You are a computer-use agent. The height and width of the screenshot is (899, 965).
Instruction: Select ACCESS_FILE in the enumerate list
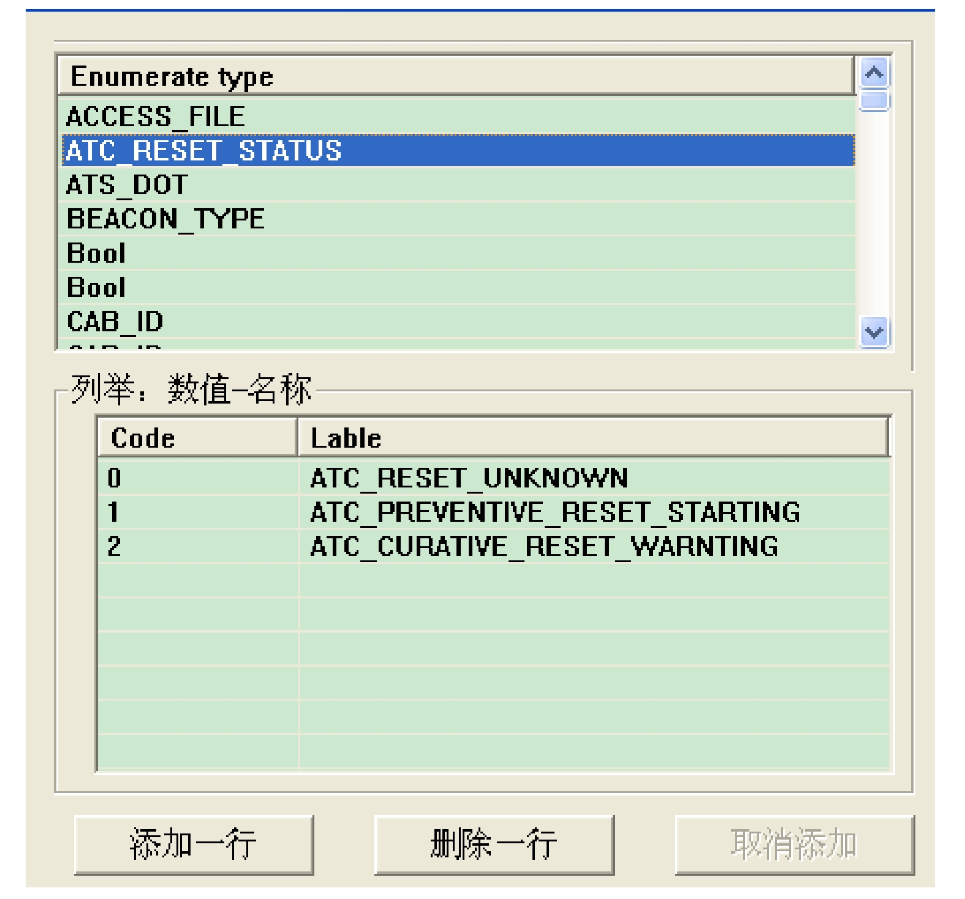coord(156,116)
